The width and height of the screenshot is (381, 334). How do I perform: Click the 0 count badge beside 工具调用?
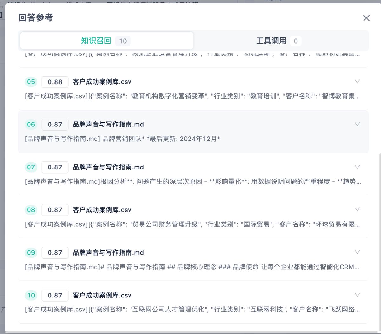[x=295, y=41]
